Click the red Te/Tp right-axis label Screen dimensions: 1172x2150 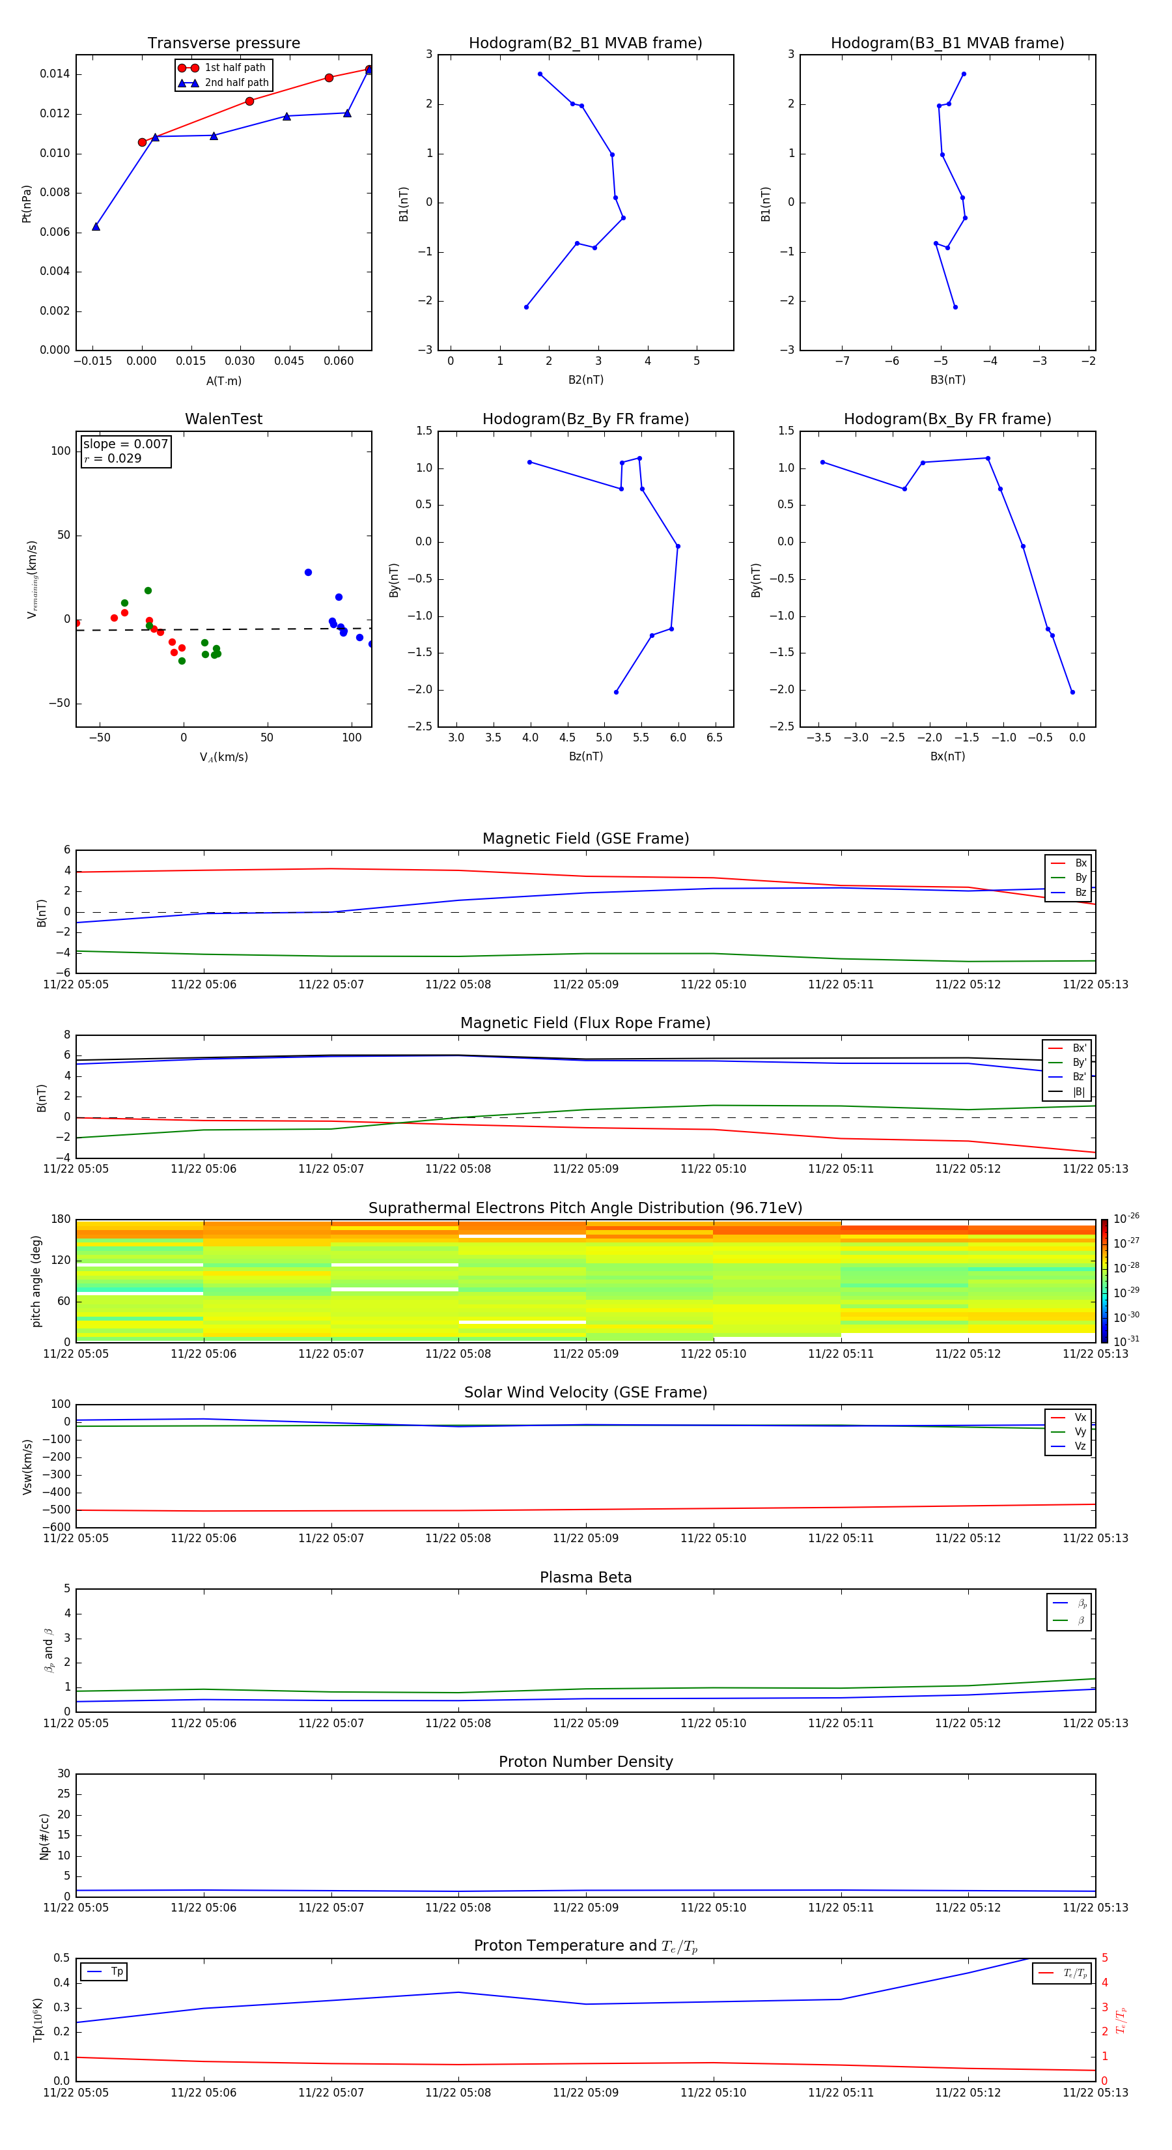pos(1121,2020)
